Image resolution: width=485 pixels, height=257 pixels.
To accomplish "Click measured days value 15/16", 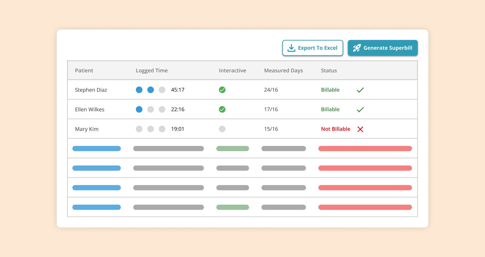I will tap(271, 129).
